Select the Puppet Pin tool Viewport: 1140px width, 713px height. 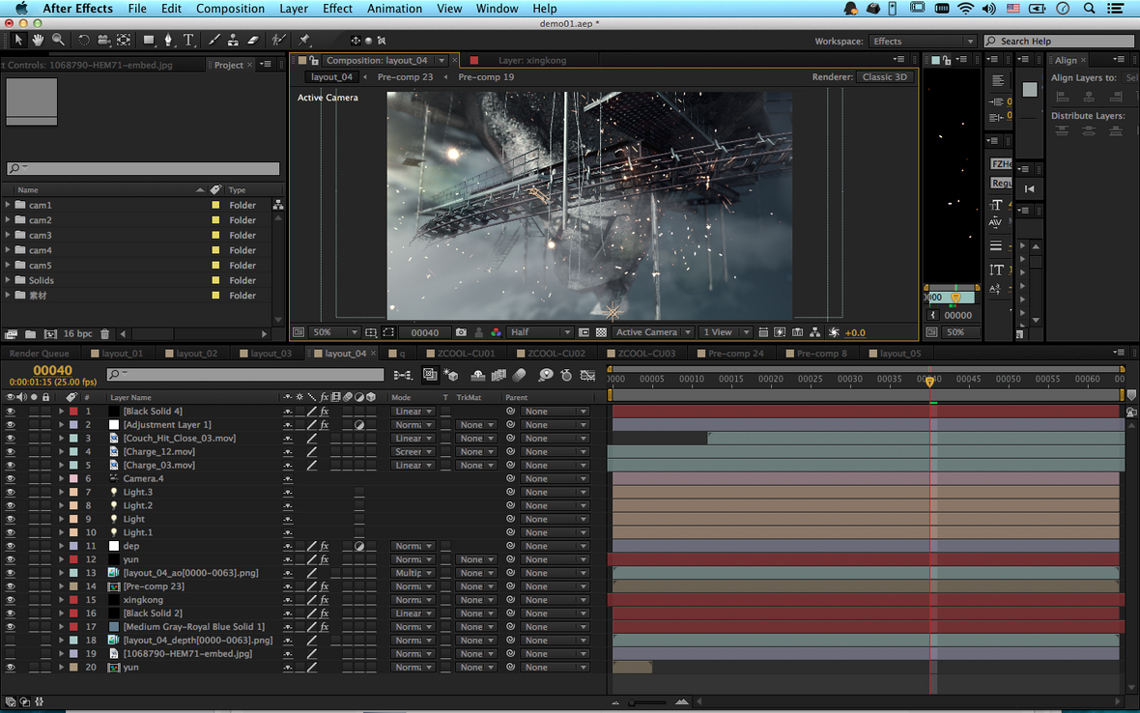303,40
